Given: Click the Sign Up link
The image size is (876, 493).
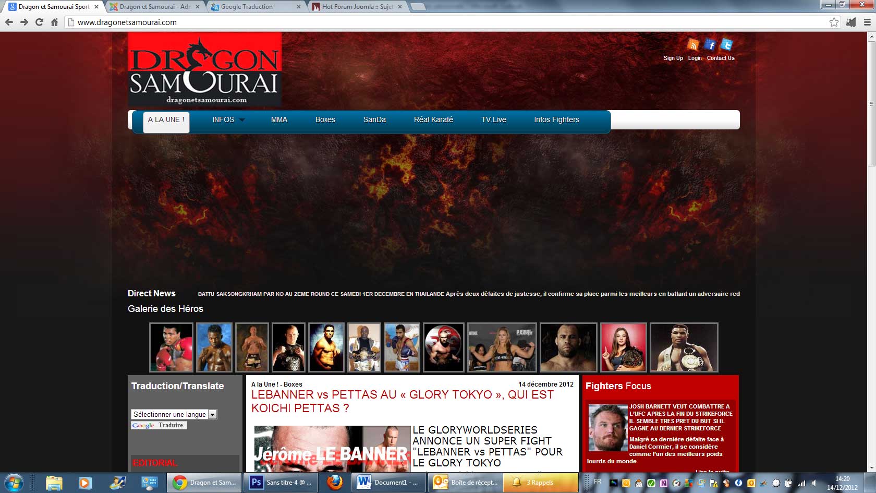Looking at the screenshot, I should pyautogui.click(x=673, y=58).
